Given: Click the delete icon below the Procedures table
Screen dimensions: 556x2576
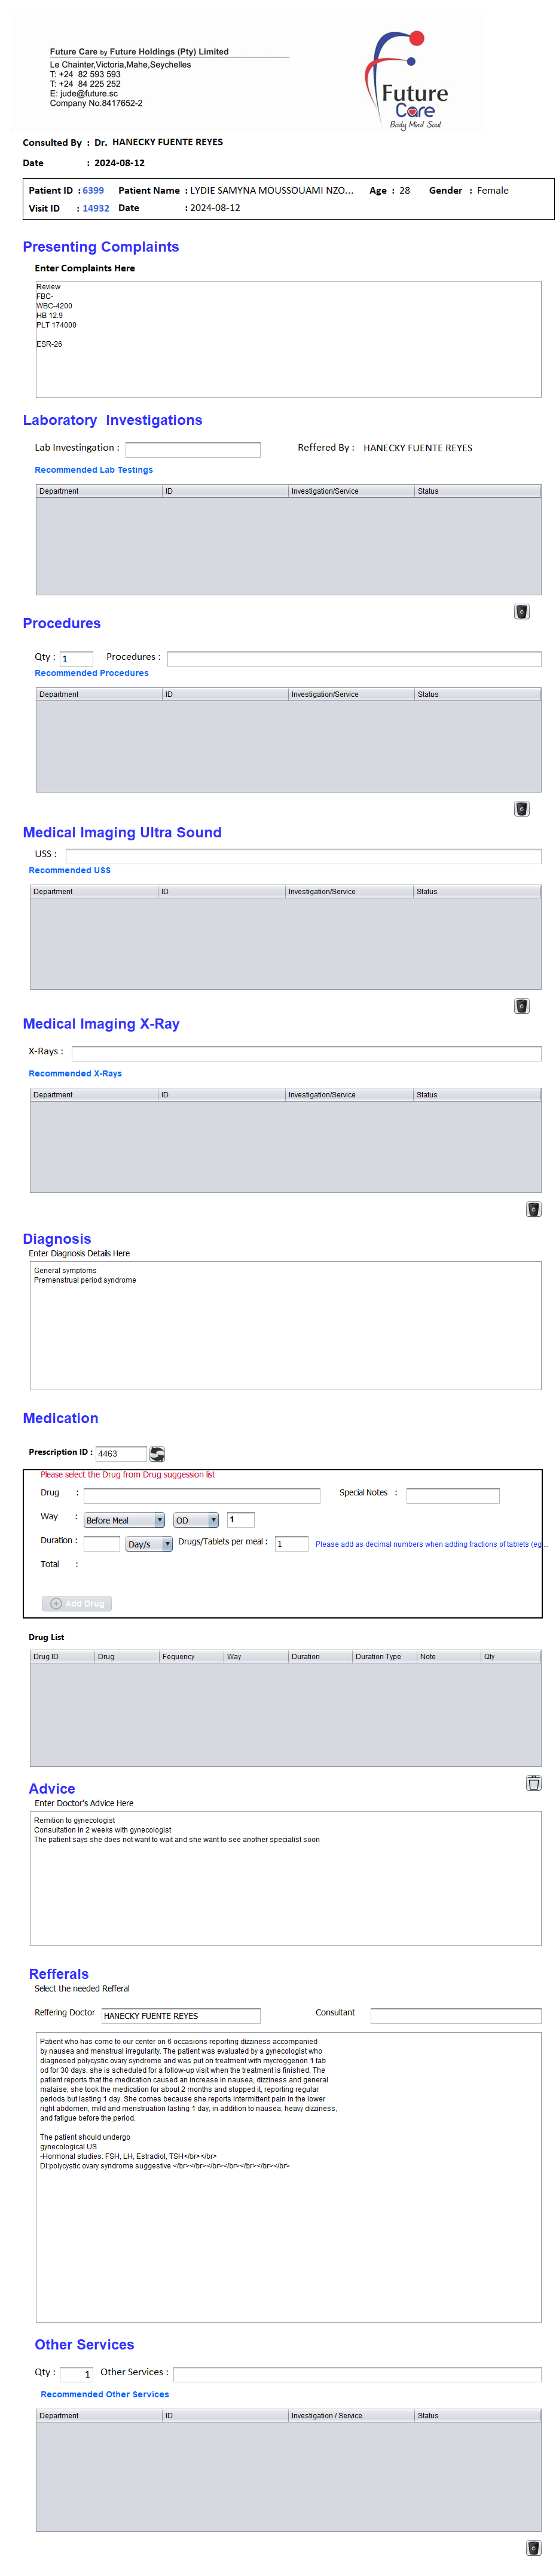Looking at the screenshot, I should pyautogui.click(x=521, y=809).
